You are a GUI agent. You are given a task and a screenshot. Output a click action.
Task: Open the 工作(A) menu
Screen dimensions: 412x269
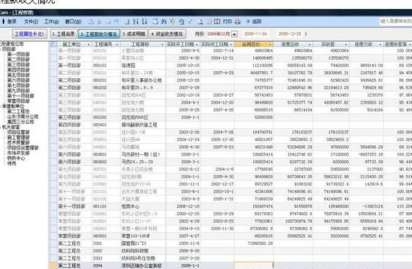coord(51,21)
